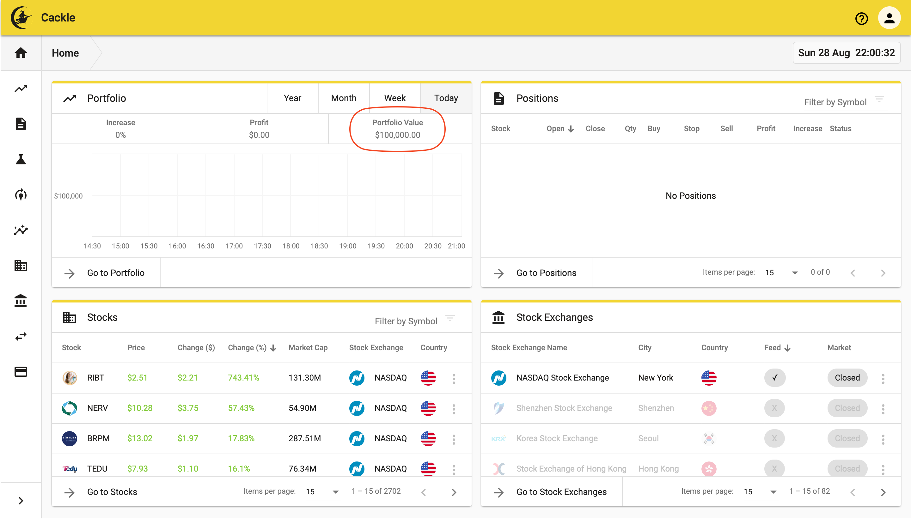Image resolution: width=911 pixels, height=519 pixels.
Task: Open the BRPM row more options menu
Action: click(454, 439)
